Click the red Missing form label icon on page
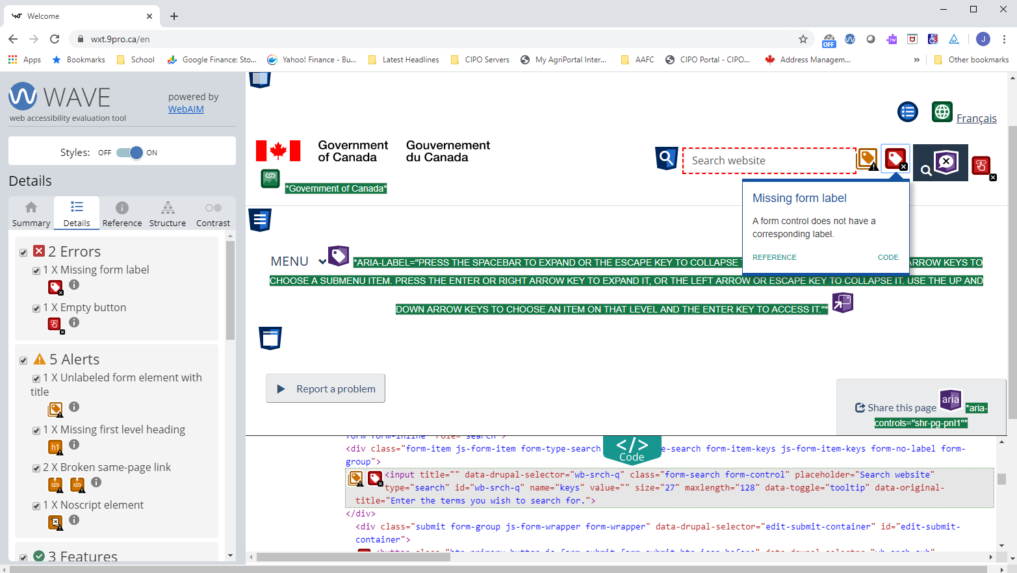This screenshot has height=573, width=1017. coord(895,159)
